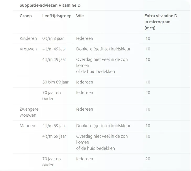Click the mcg value for "50 t/m 69 jaar"

pyautogui.click(x=148, y=82)
